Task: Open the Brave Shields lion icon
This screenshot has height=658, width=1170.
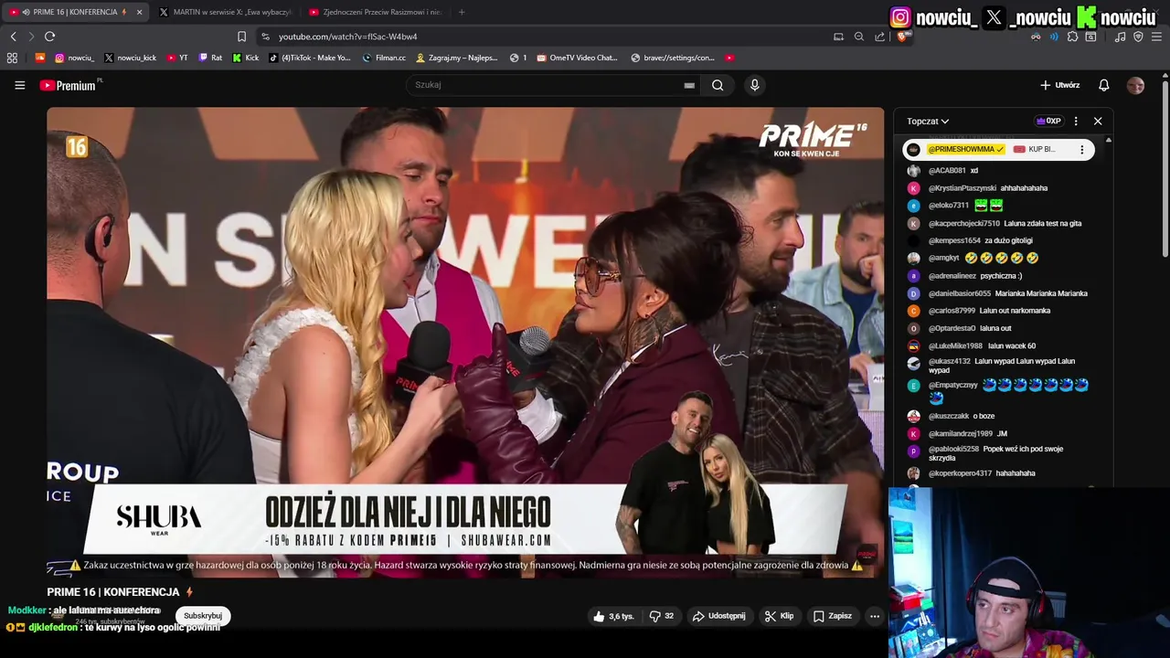Action: [904, 37]
